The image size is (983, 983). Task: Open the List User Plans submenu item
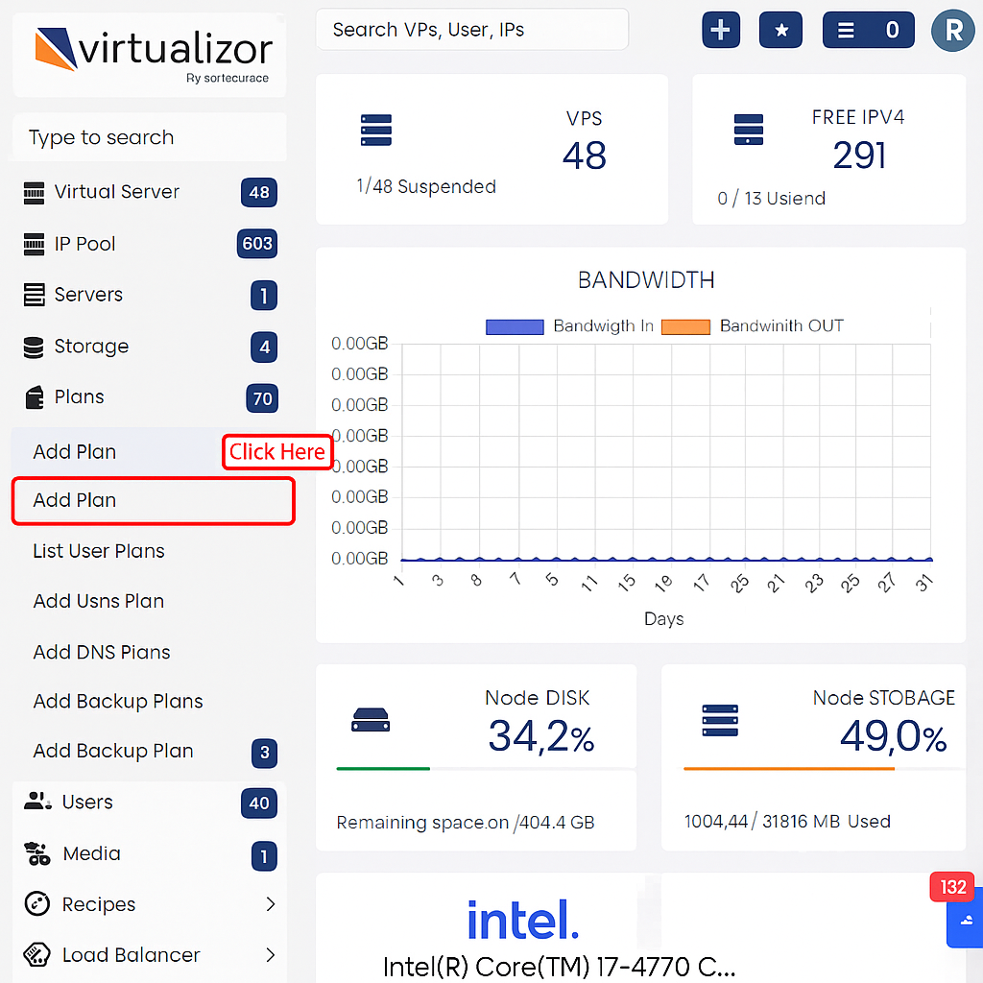(99, 551)
